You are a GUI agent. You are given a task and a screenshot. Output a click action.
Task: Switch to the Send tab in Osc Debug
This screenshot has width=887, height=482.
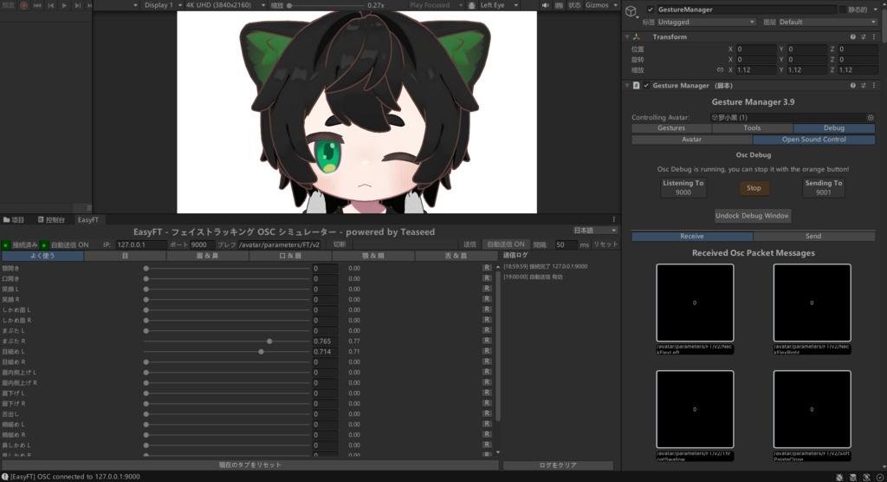click(813, 236)
